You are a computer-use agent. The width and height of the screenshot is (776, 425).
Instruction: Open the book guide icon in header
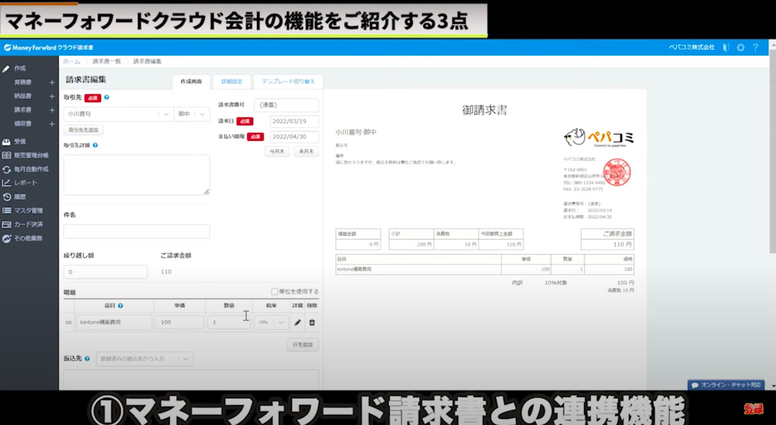(x=726, y=47)
